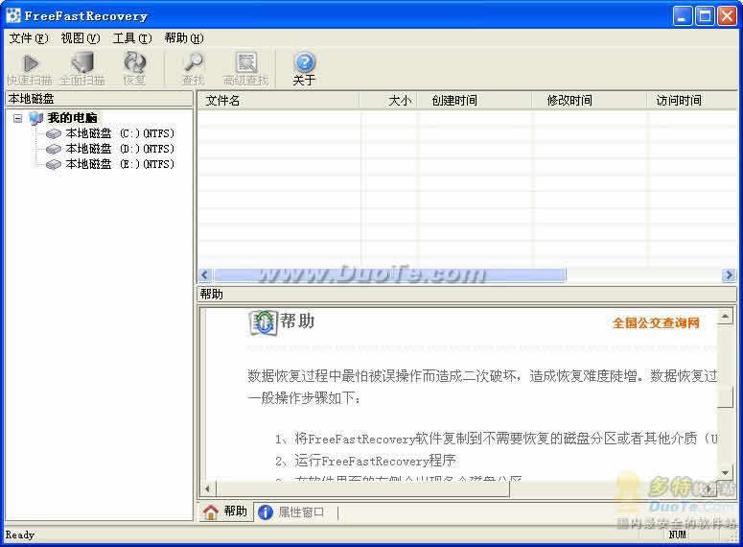Sort by Created Time (创建时间) column header
The height and width of the screenshot is (547, 743).
(x=475, y=101)
